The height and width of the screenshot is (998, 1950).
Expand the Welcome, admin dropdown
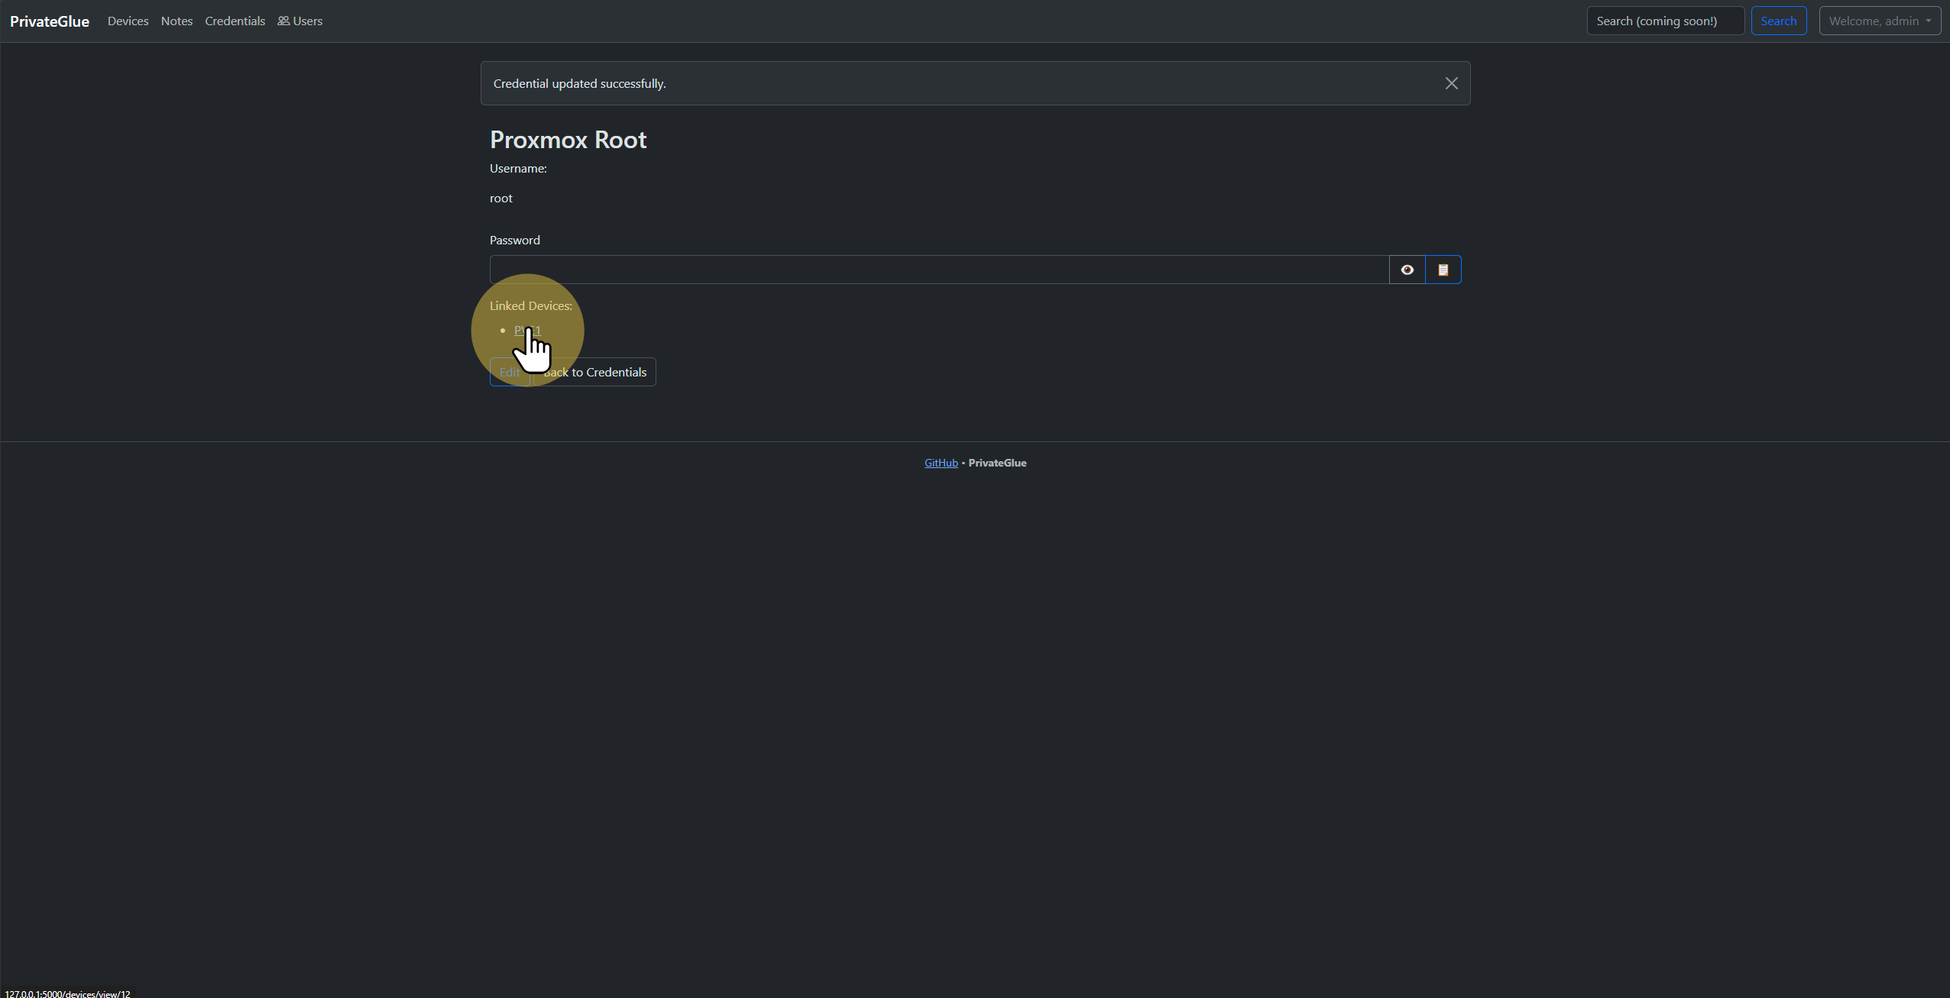tap(1879, 21)
